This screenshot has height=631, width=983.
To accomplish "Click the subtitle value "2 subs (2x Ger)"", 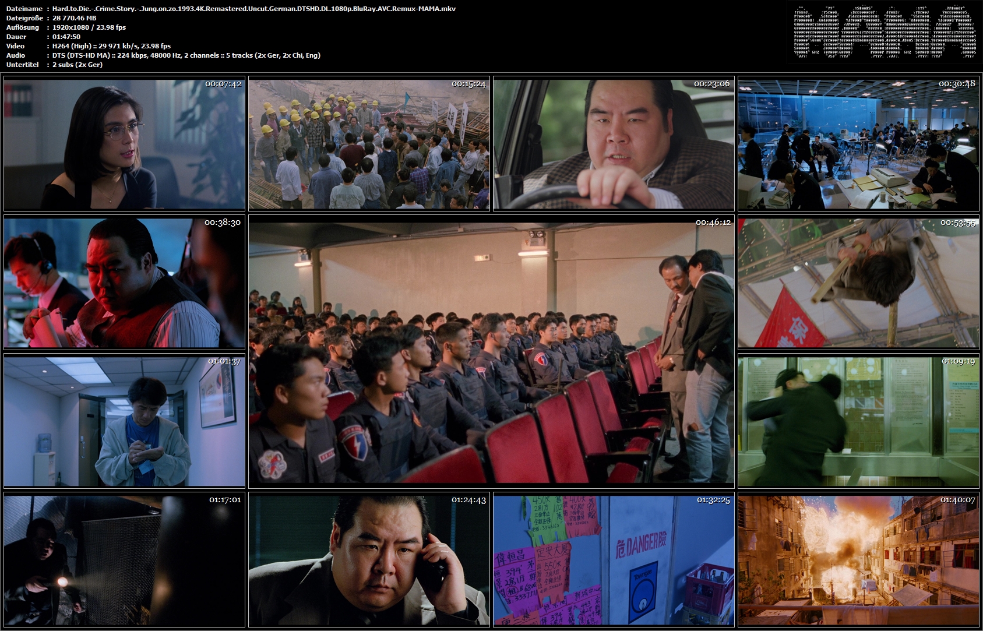I will [x=77, y=65].
